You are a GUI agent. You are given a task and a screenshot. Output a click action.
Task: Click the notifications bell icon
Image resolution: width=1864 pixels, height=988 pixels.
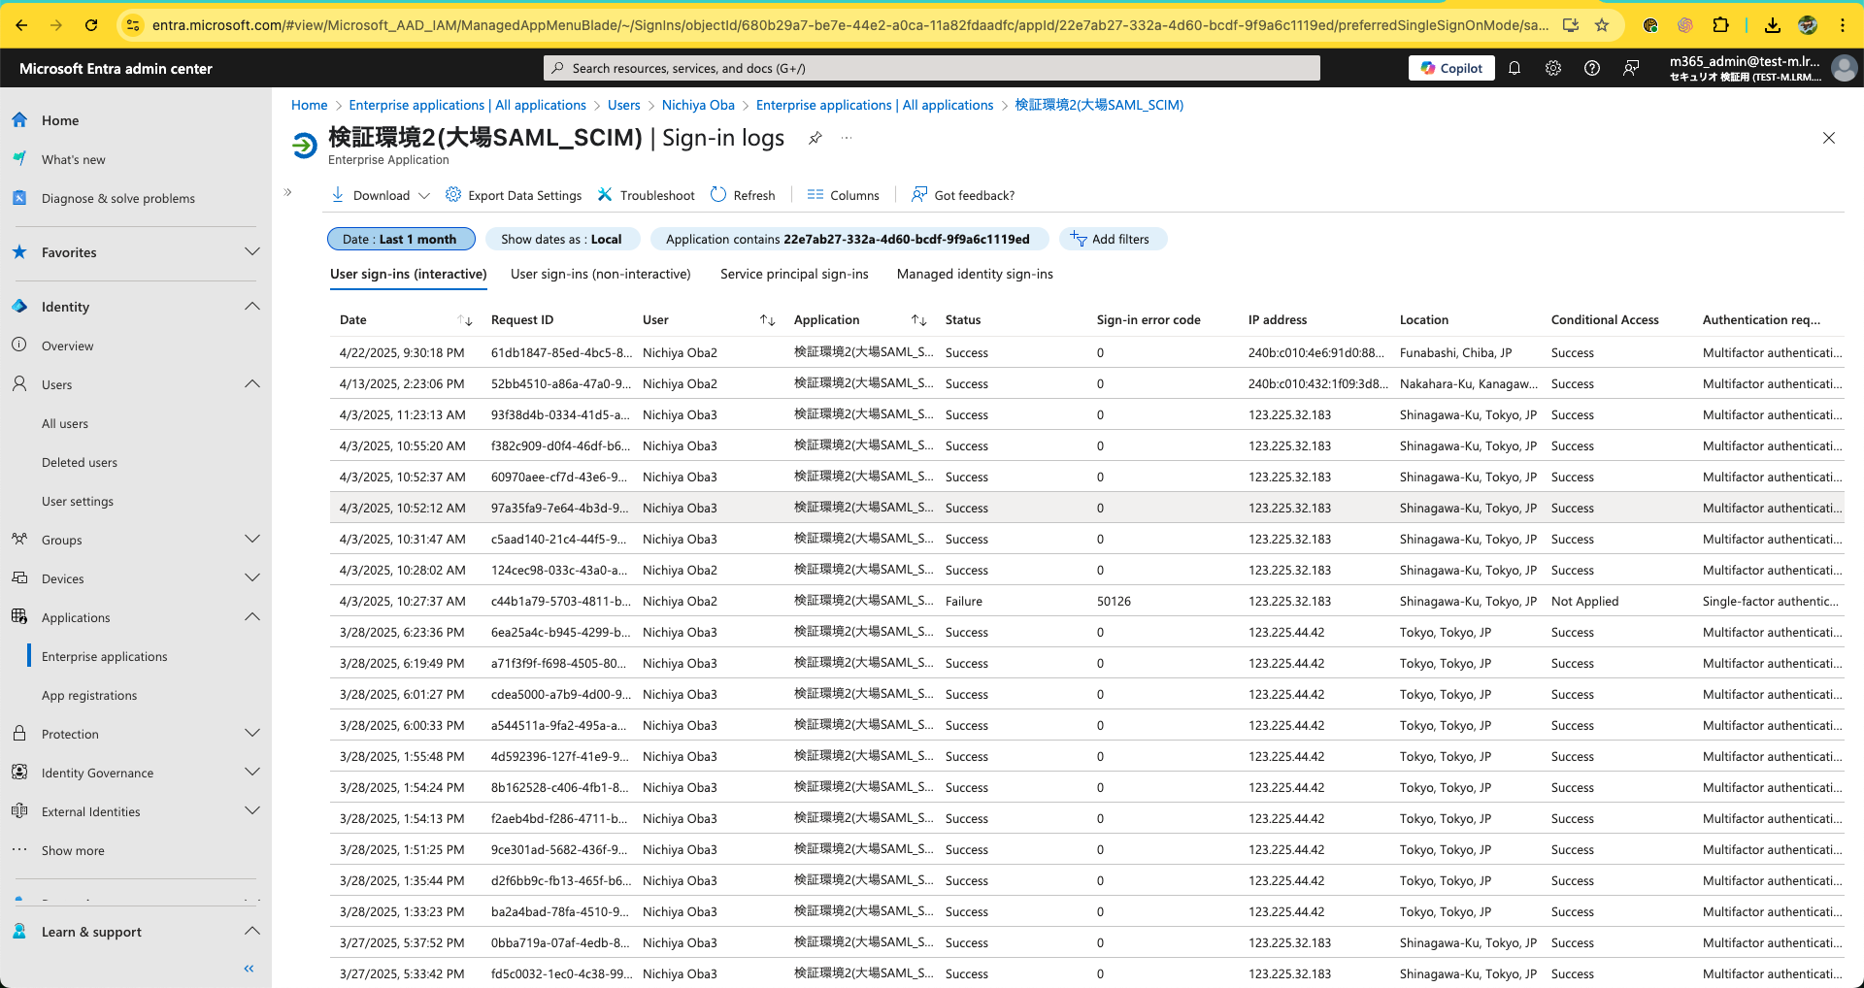pyautogui.click(x=1514, y=68)
